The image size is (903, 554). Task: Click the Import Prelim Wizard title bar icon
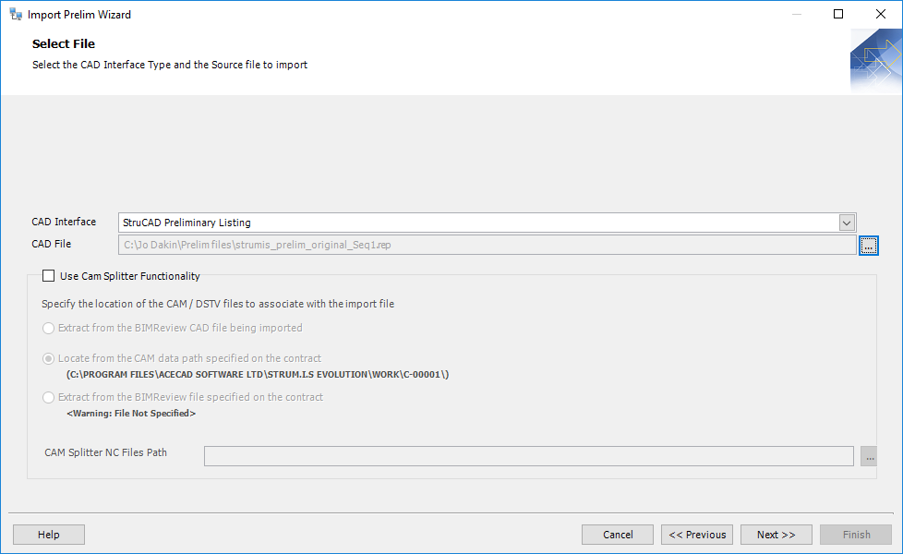(15, 14)
